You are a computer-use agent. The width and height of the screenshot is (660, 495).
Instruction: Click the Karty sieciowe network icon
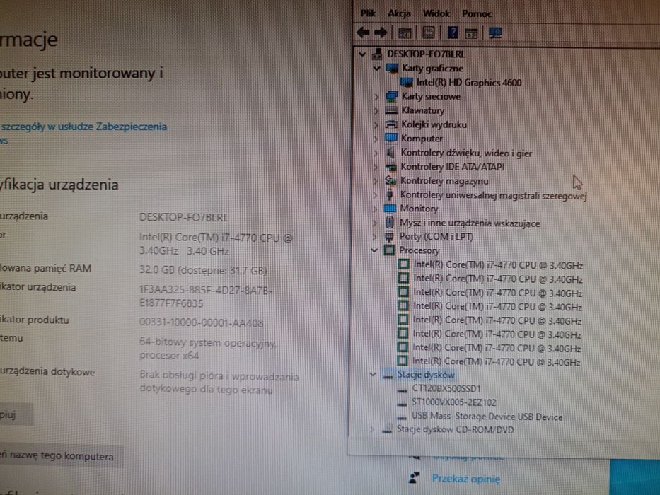(392, 96)
